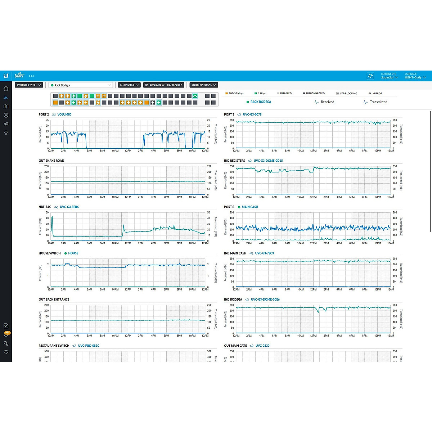Viewport: 432px width, 432px height.
Task: Open the UBNT-Cody username menu
Action: click(415, 77)
